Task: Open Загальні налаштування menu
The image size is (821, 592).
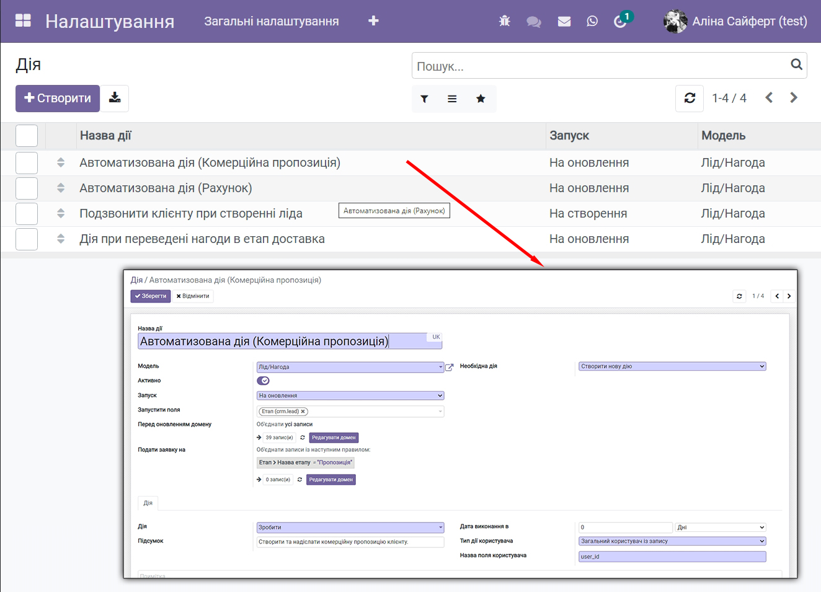Action: pyautogui.click(x=272, y=21)
